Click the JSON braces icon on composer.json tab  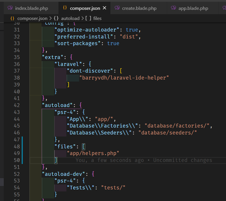click(x=65, y=8)
